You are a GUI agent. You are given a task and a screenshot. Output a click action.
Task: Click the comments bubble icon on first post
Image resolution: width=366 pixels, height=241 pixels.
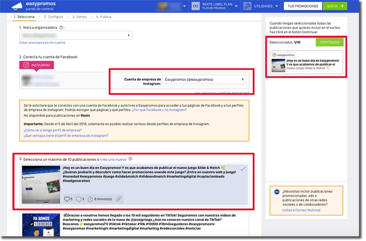(79, 199)
